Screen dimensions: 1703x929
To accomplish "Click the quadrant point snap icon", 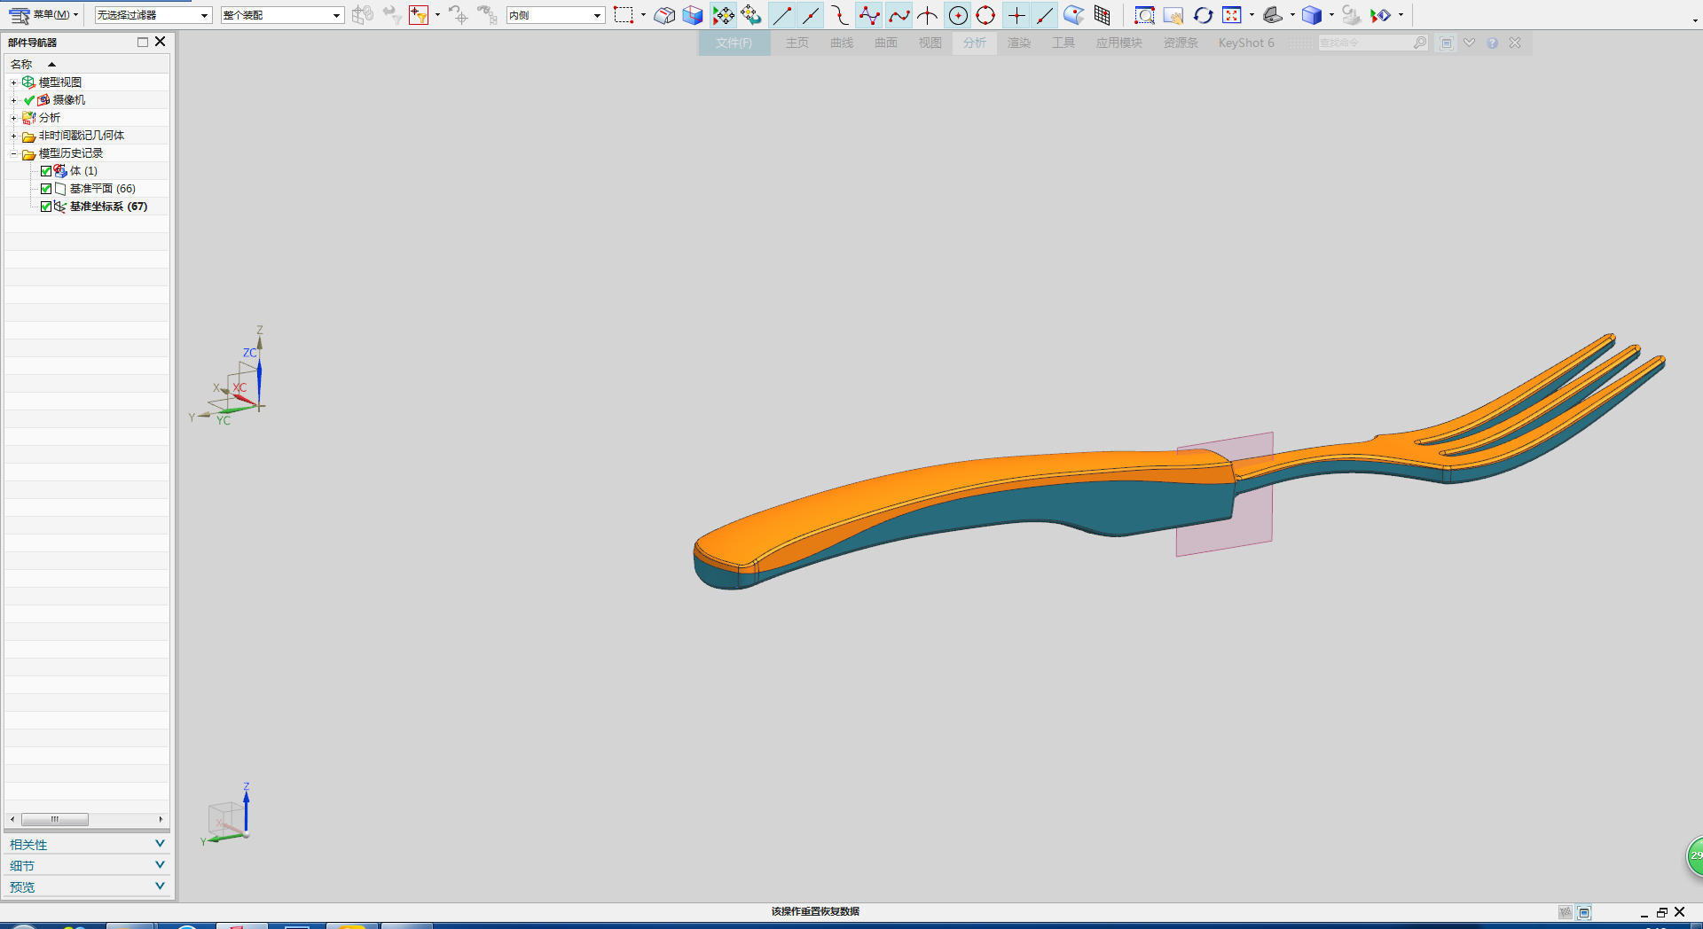I will pos(985,15).
